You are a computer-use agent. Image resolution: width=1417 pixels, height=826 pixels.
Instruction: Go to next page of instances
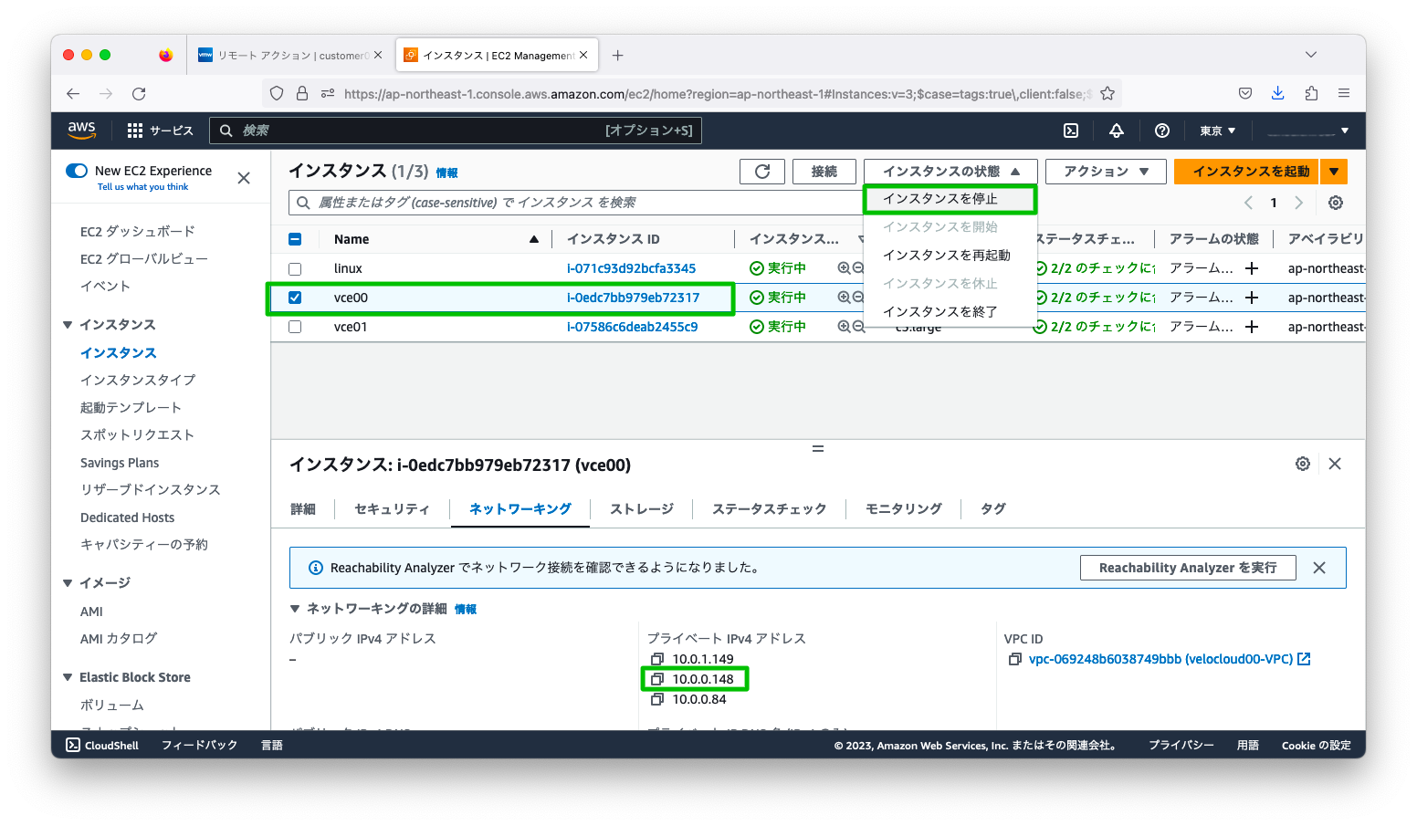(x=1298, y=203)
